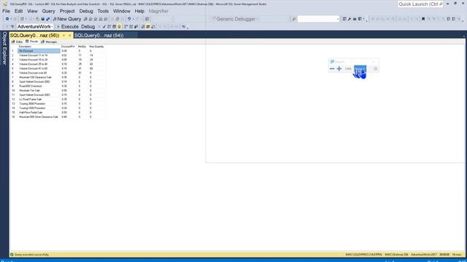The height and width of the screenshot is (262, 467).
Task: Switch to the Editor pane tab
Action: pos(18,42)
